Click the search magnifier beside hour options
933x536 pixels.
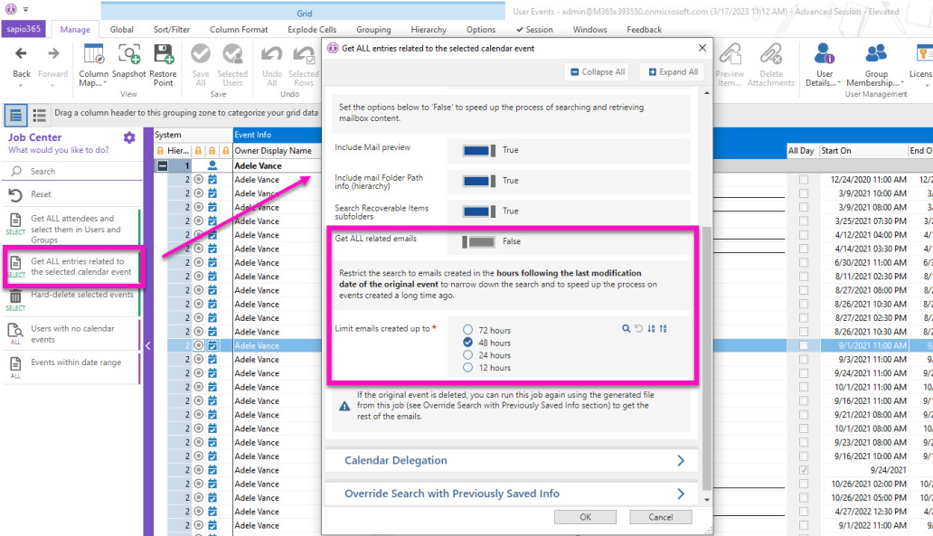pyautogui.click(x=626, y=328)
